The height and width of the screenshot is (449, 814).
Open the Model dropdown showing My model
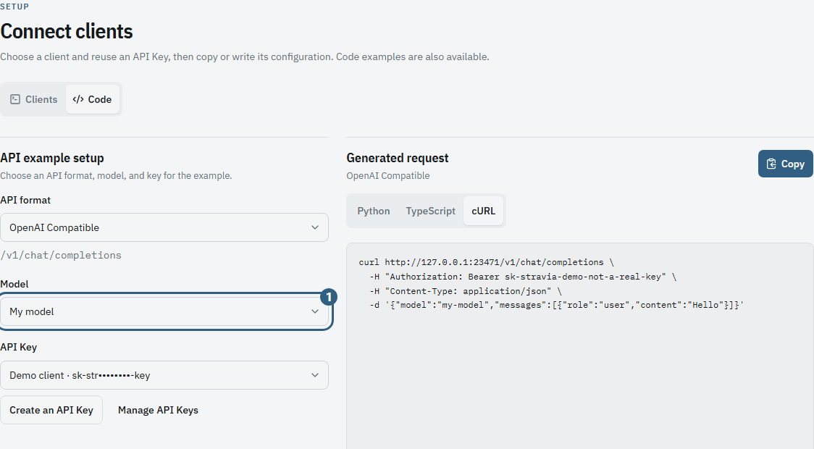coord(164,311)
